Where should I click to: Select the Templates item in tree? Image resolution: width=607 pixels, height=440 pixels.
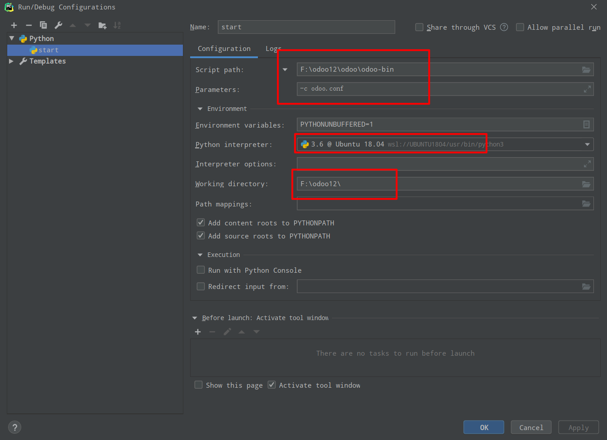click(47, 61)
